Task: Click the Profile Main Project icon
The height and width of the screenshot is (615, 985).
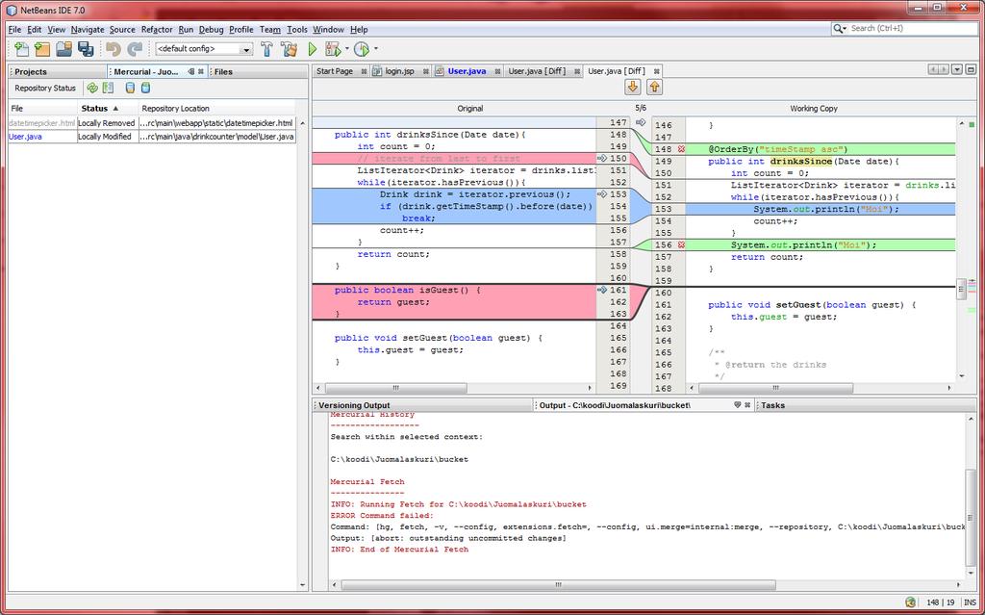Action: (362, 49)
